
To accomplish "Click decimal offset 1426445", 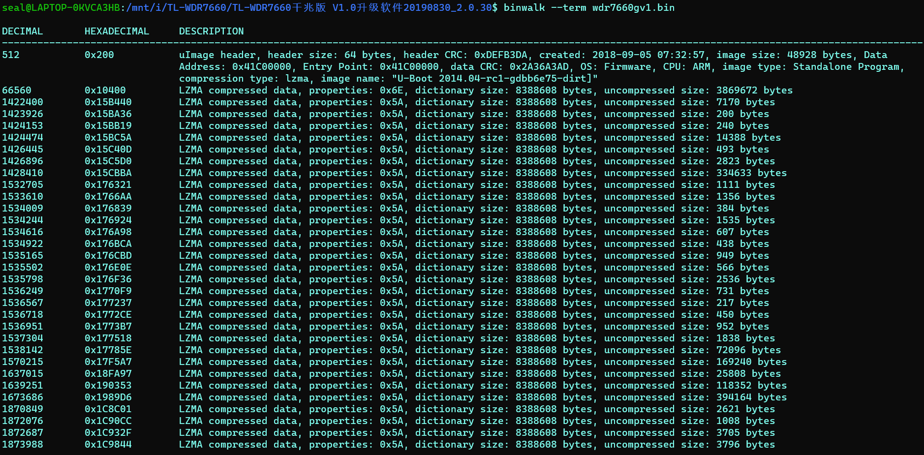I will click(23, 149).
